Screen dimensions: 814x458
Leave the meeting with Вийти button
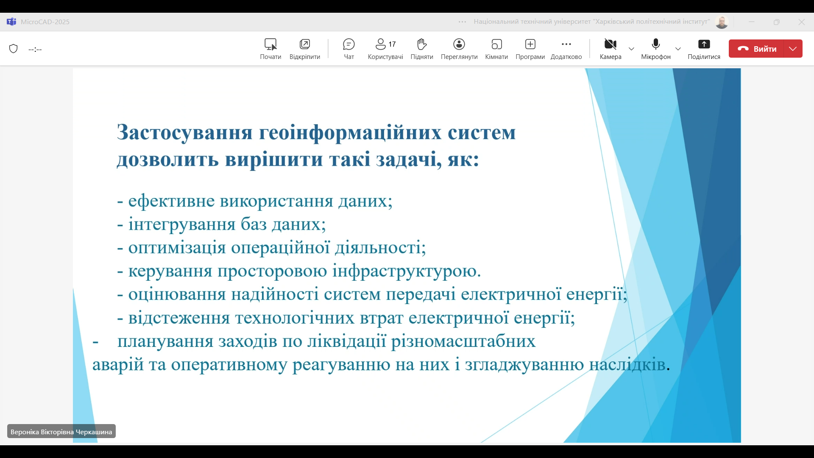(757, 49)
